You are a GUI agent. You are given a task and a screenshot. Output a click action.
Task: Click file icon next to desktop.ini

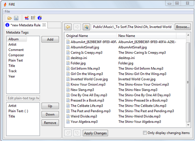(x=68, y=58)
